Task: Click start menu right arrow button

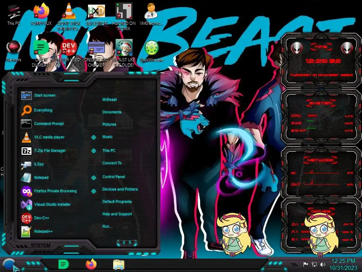Action: pos(130,242)
